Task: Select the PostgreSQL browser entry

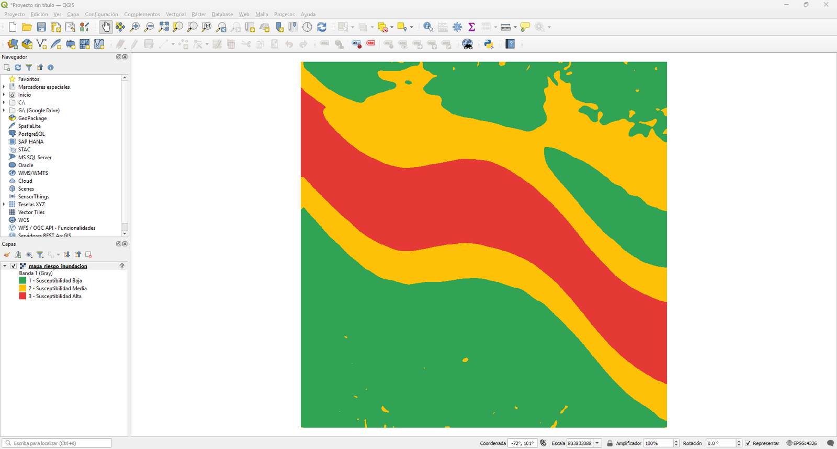Action: pos(31,134)
